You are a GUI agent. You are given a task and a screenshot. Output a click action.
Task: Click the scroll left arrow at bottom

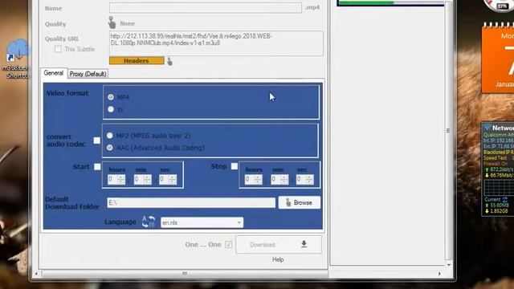click(x=36, y=273)
